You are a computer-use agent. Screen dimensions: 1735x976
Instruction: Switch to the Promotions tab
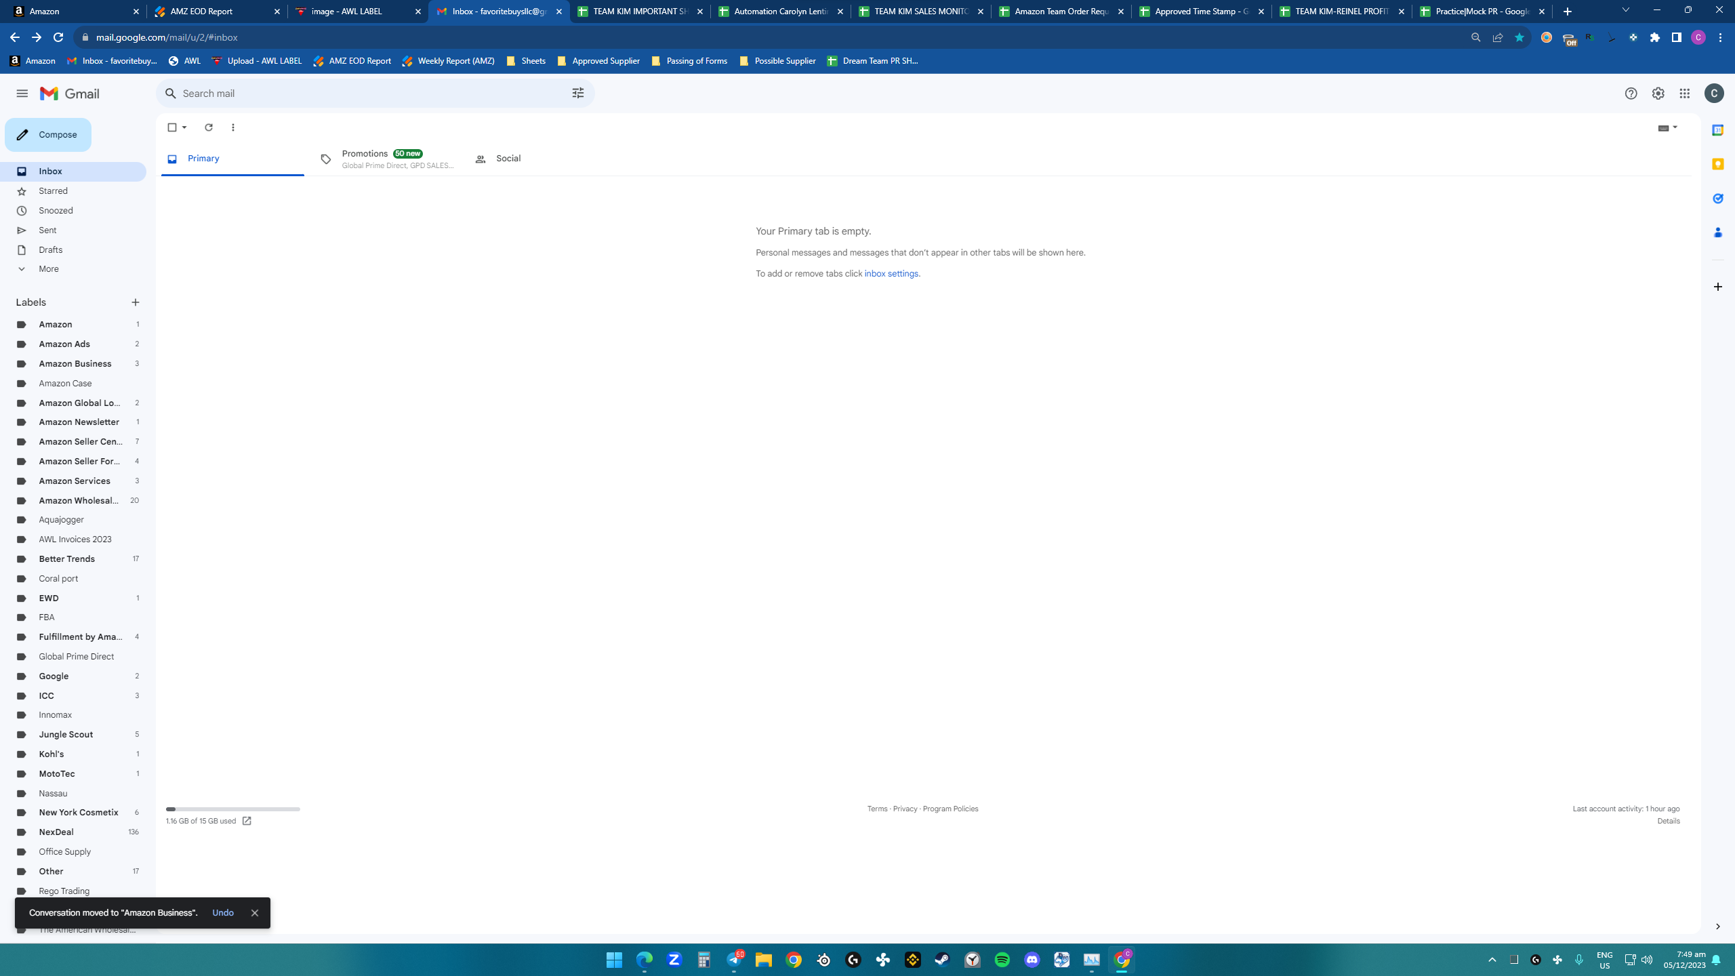coord(388,159)
